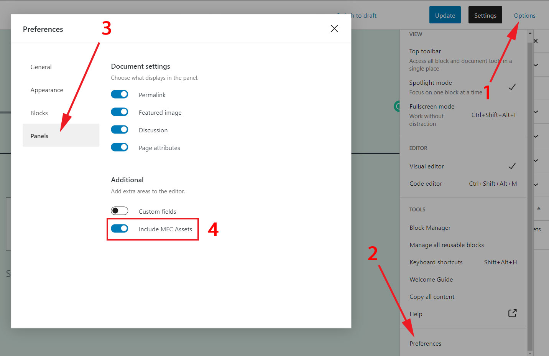Screen dimensions: 549x356
Task: Choose Block Manager from the Tools menu
Action: click(430, 228)
